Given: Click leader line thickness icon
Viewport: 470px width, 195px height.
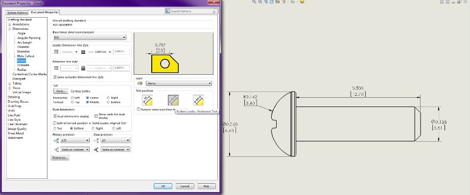Looking at the screenshot, I should tap(83, 52).
